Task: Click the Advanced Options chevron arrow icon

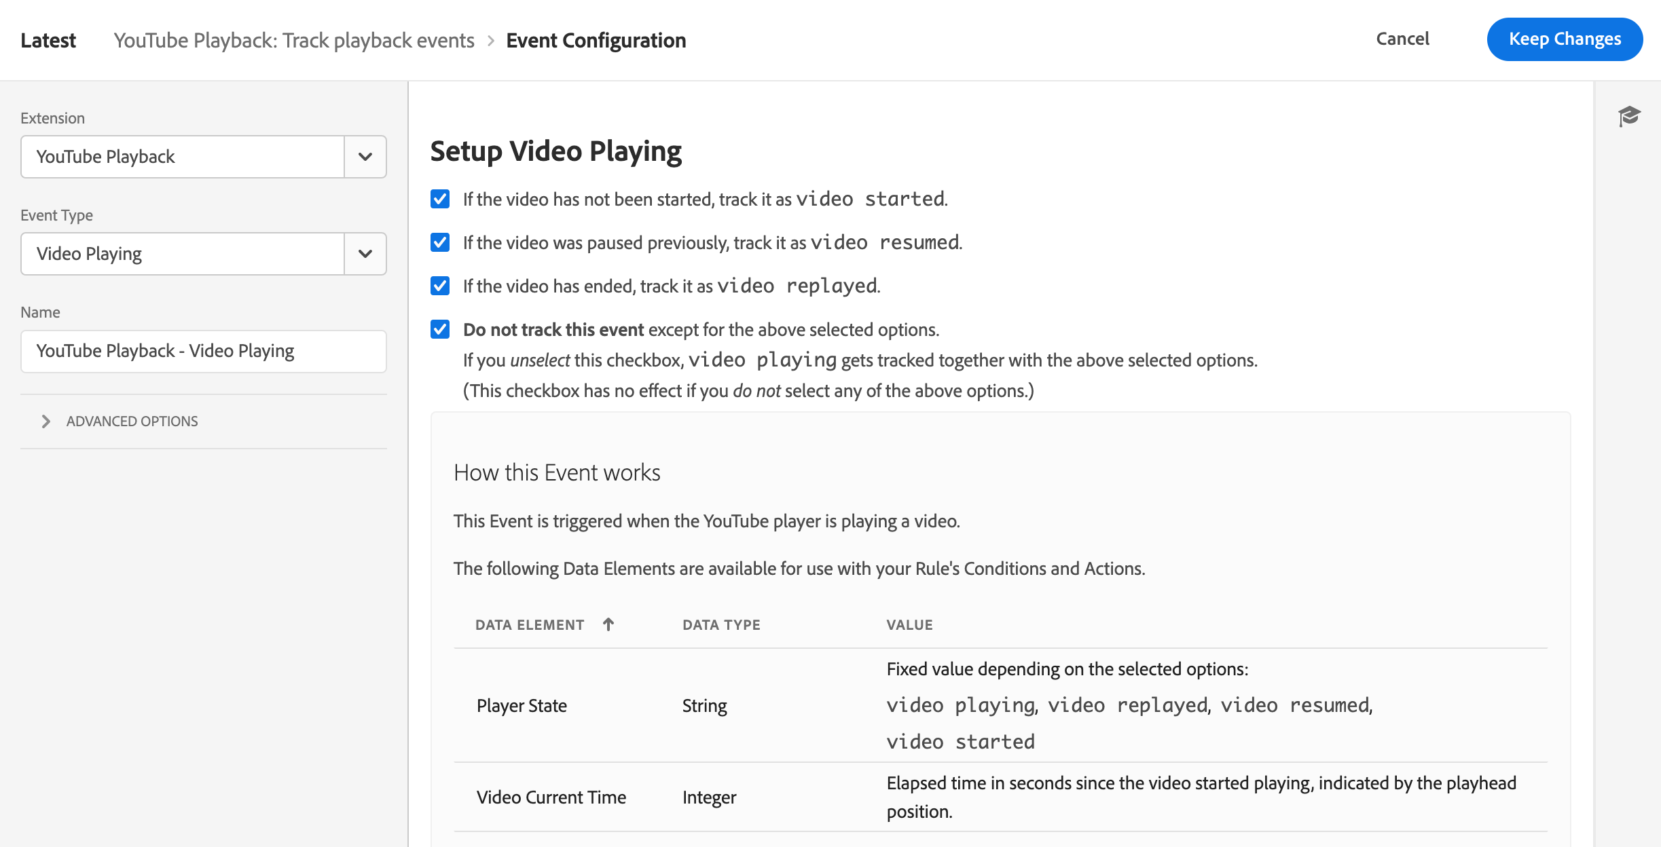Action: coord(44,420)
